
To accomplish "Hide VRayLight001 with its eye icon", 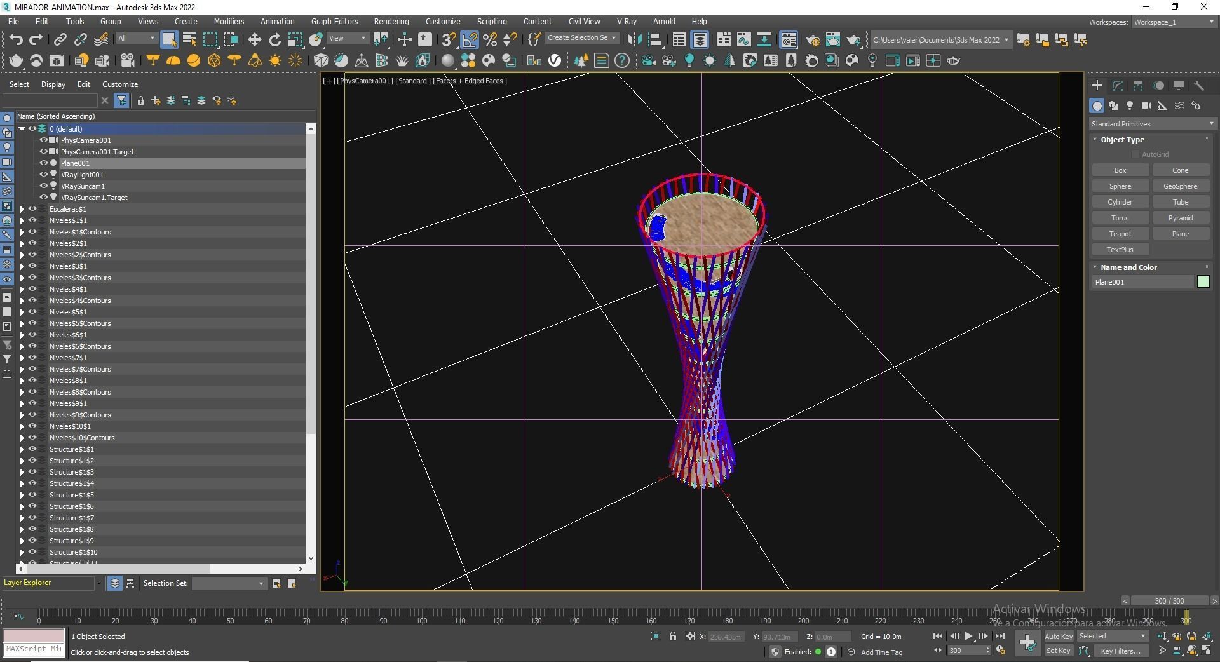I will point(44,175).
